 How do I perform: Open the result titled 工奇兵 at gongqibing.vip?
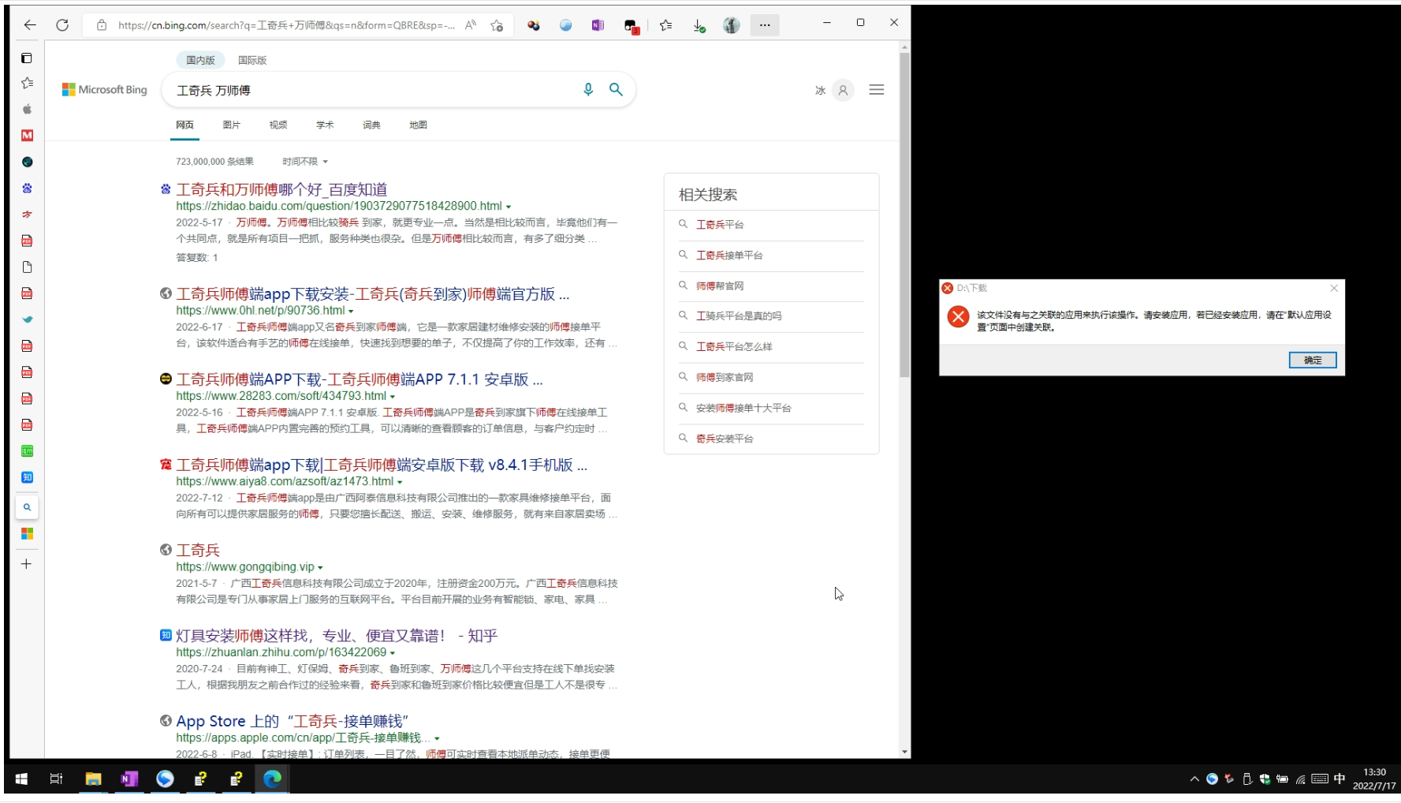point(198,550)
